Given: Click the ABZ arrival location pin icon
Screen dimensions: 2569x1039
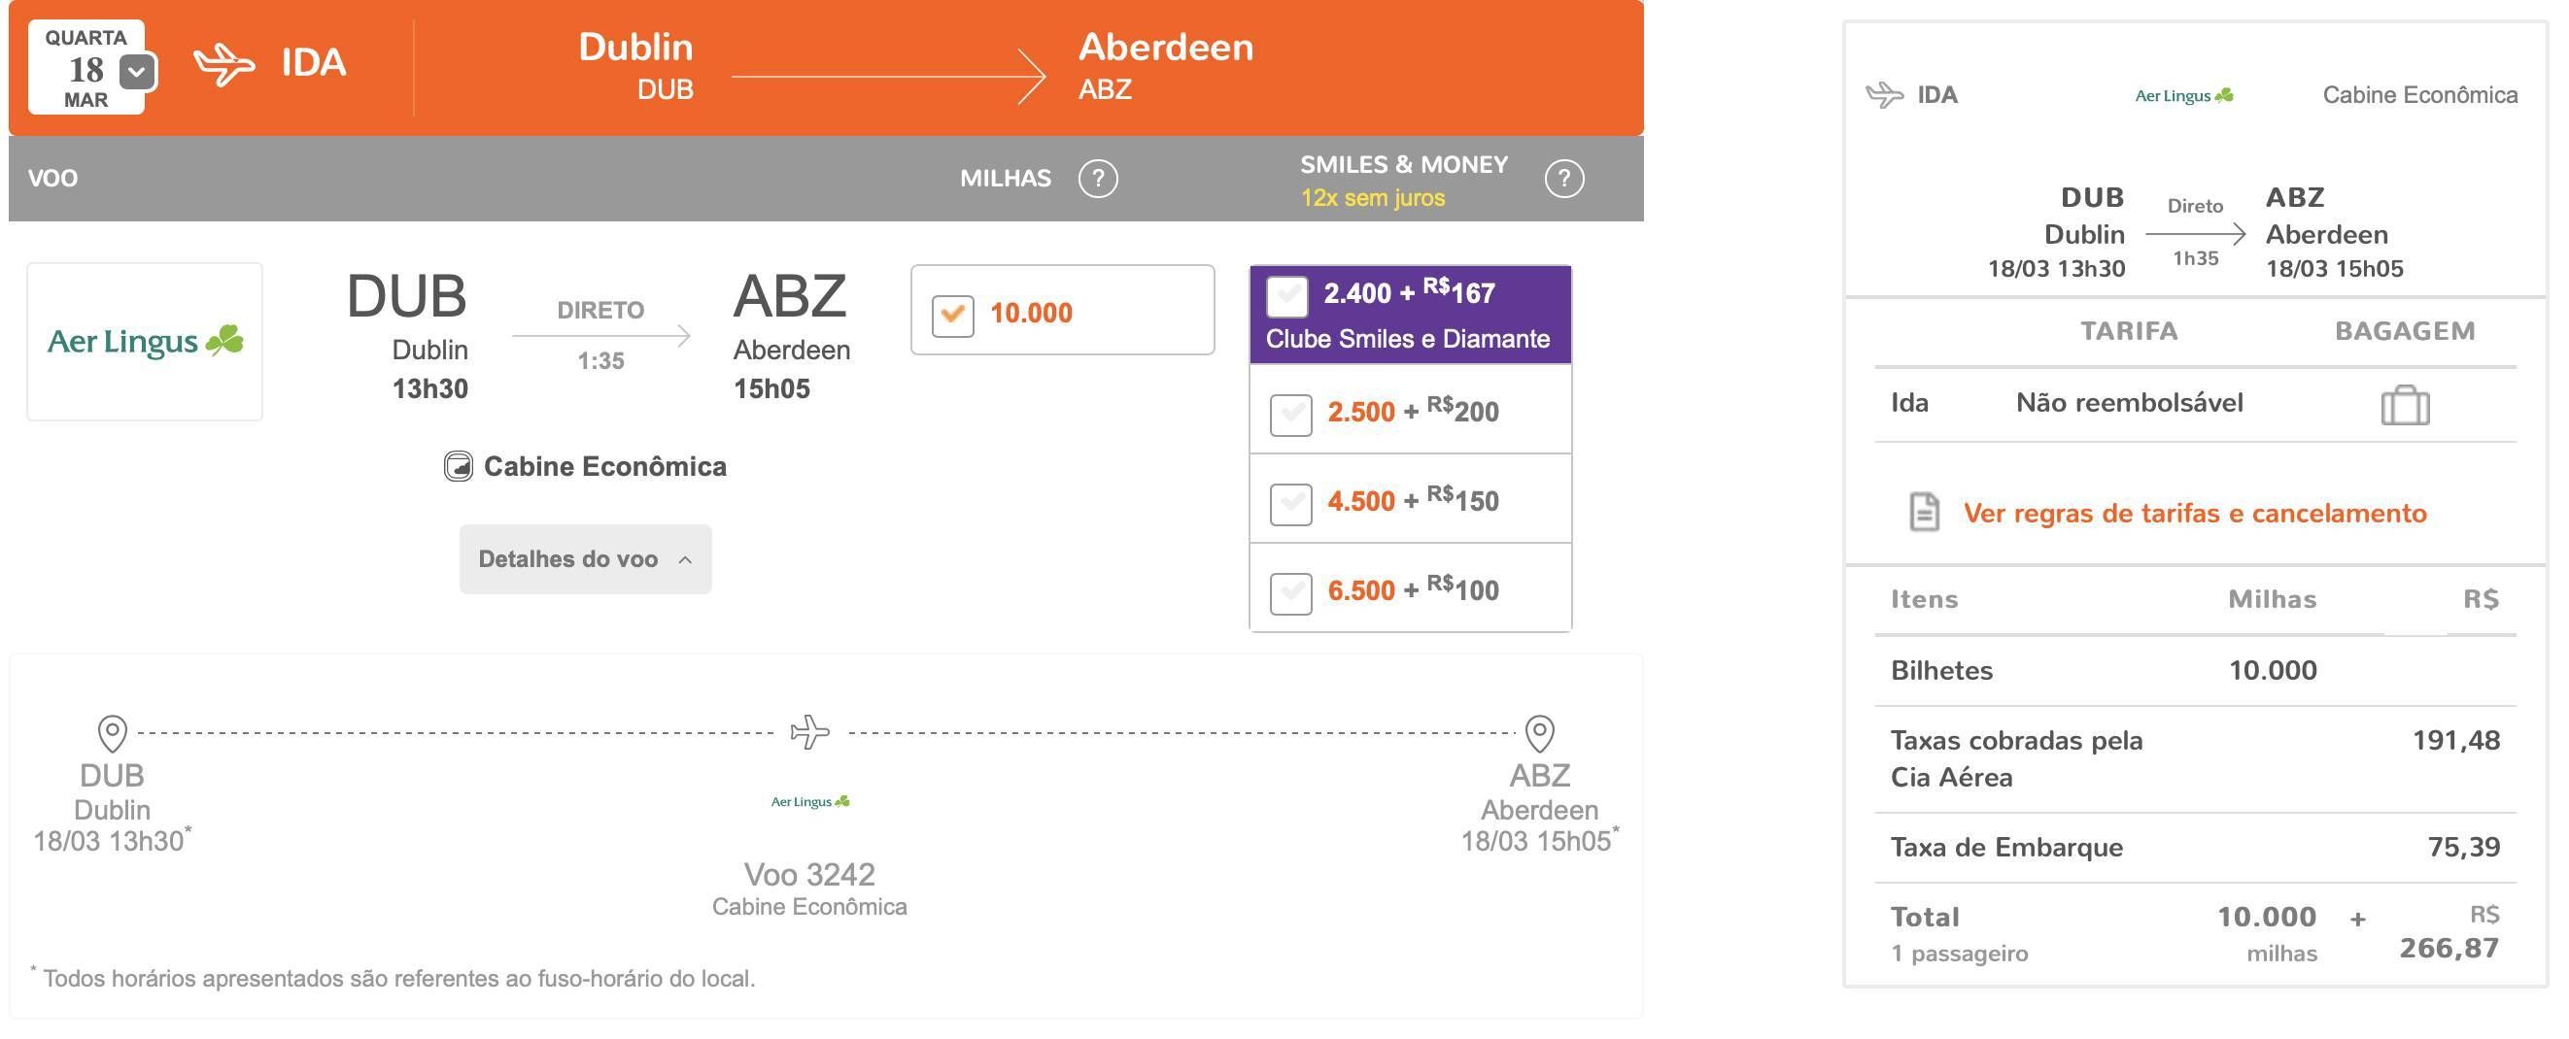Looking at the screenshot, I should coord(1540,734).
